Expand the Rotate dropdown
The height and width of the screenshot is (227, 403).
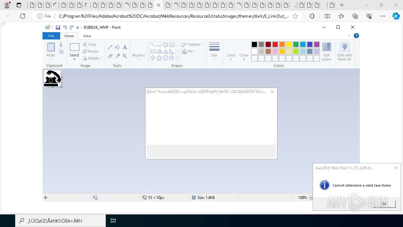[101, 58]
